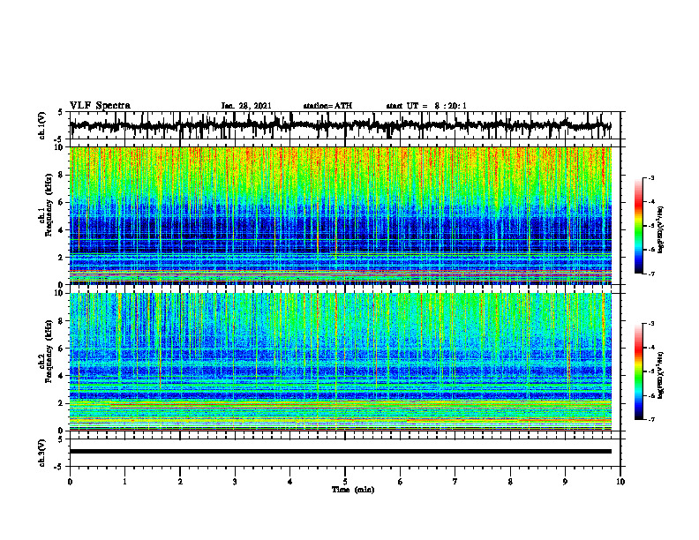Image resolution: width=699 pixels, height=540 pixels.
Task: Click inside the ch.2 spectrogram image
Action: 341,362
